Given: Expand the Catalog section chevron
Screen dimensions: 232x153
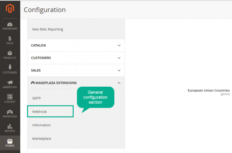Looking at the screenshot, I should tap(119, 45).
